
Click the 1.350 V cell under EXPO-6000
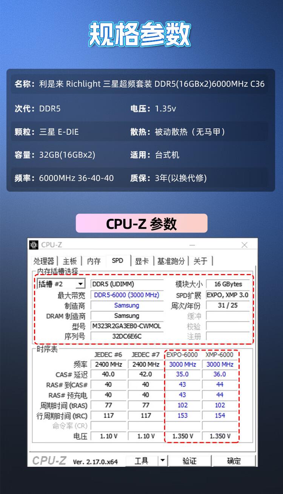pos(183,436)
